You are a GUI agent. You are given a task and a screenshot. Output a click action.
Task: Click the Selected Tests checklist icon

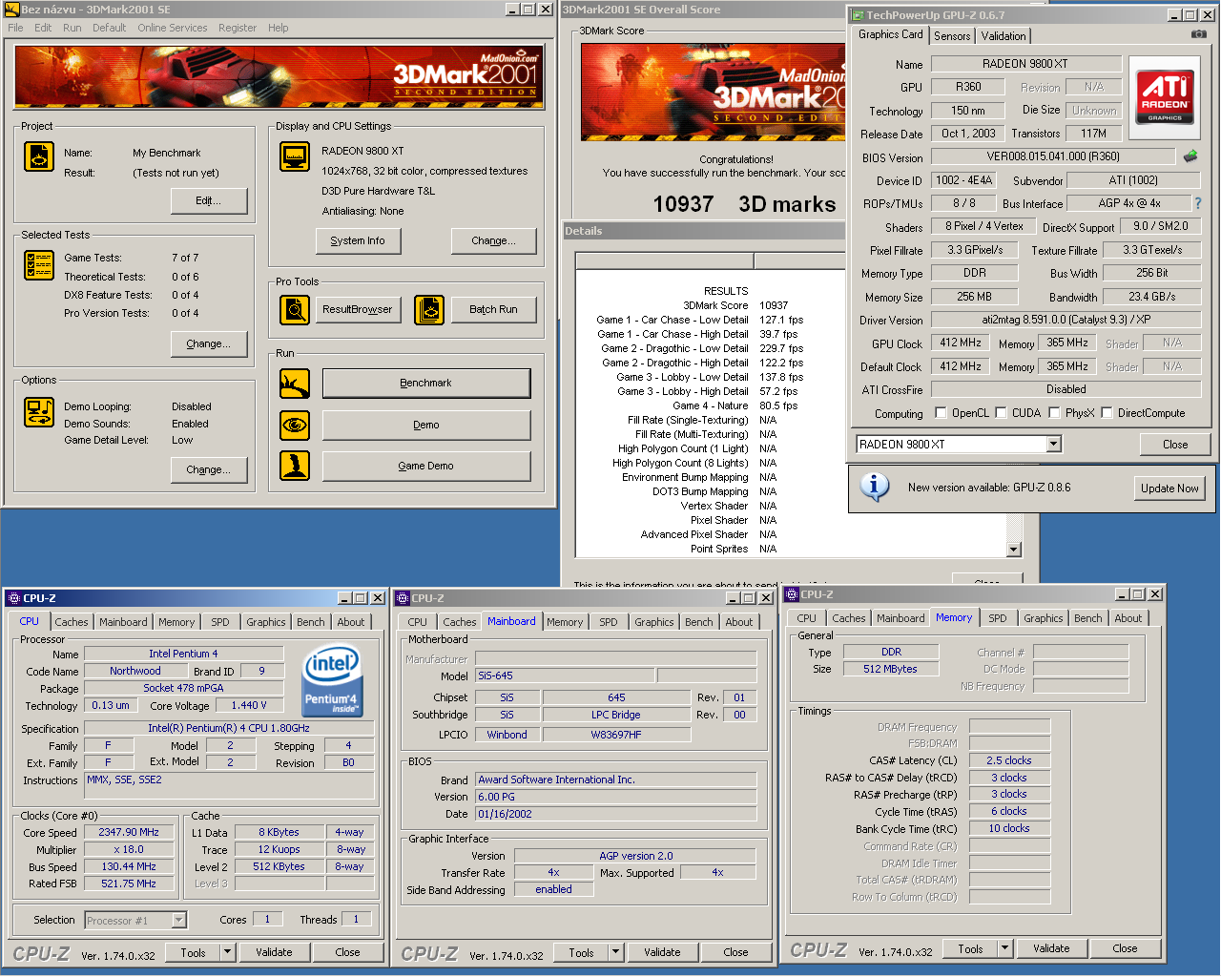(39, 265)
